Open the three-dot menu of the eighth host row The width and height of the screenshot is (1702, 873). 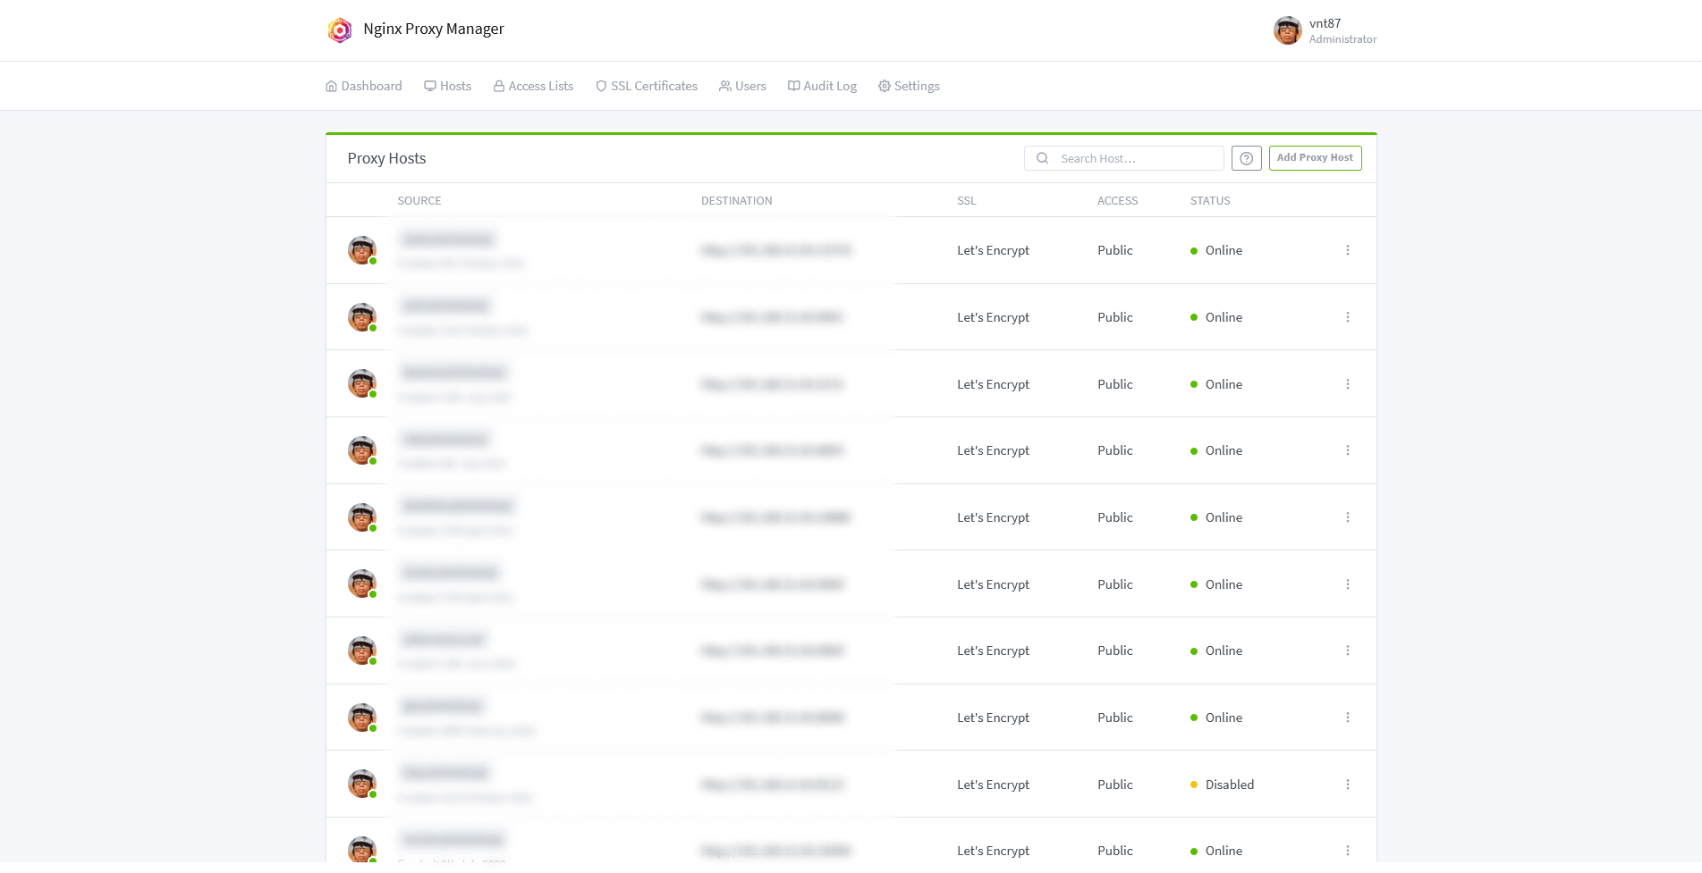tap(1348, 718)
